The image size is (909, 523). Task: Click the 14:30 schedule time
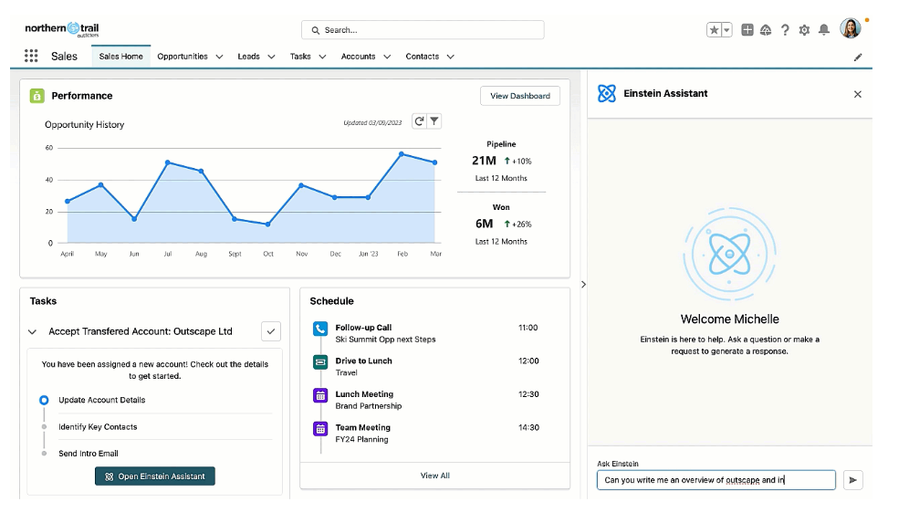(528, 427)
